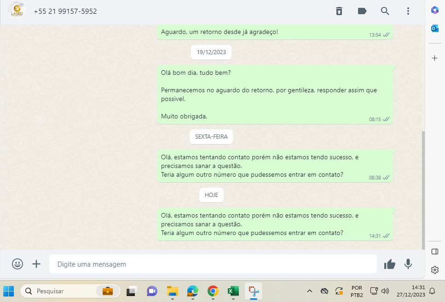The image size is (445, 302).
Task: Click the read checkmarks on 13:54 message
Action: pos(386,35)
